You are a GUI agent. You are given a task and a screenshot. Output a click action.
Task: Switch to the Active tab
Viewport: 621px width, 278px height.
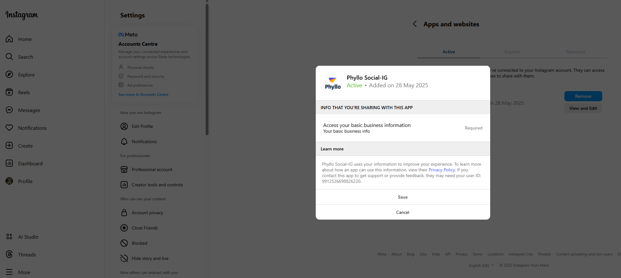tap(449, 52)
